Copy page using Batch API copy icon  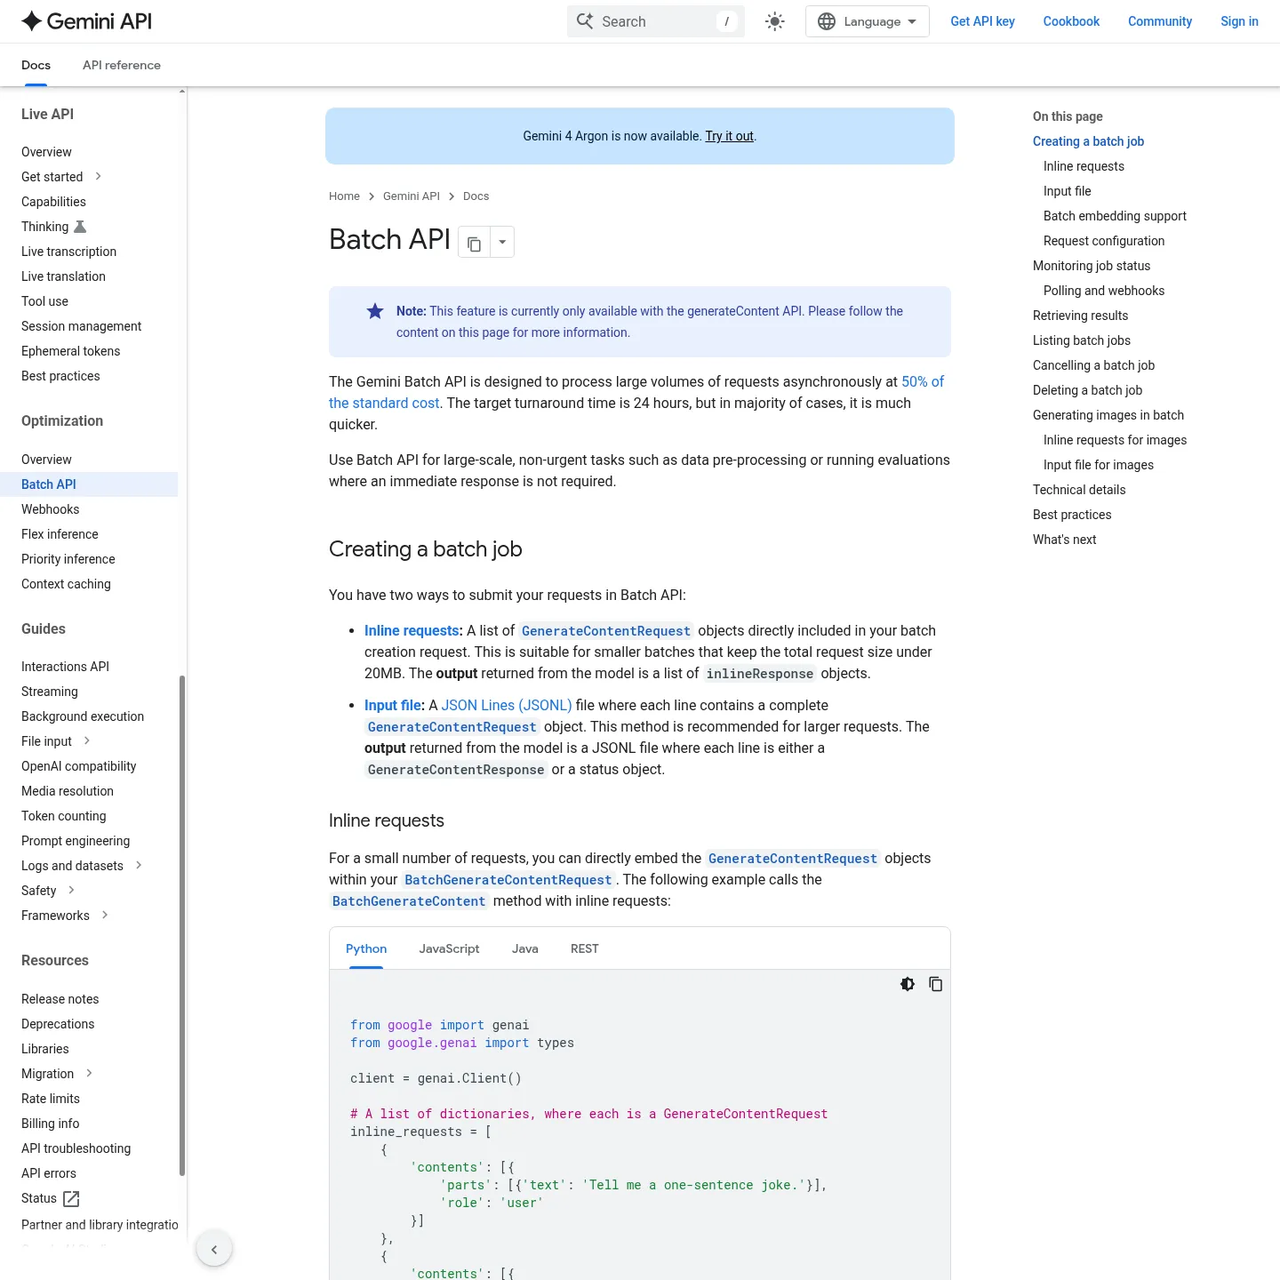point(475,243)
